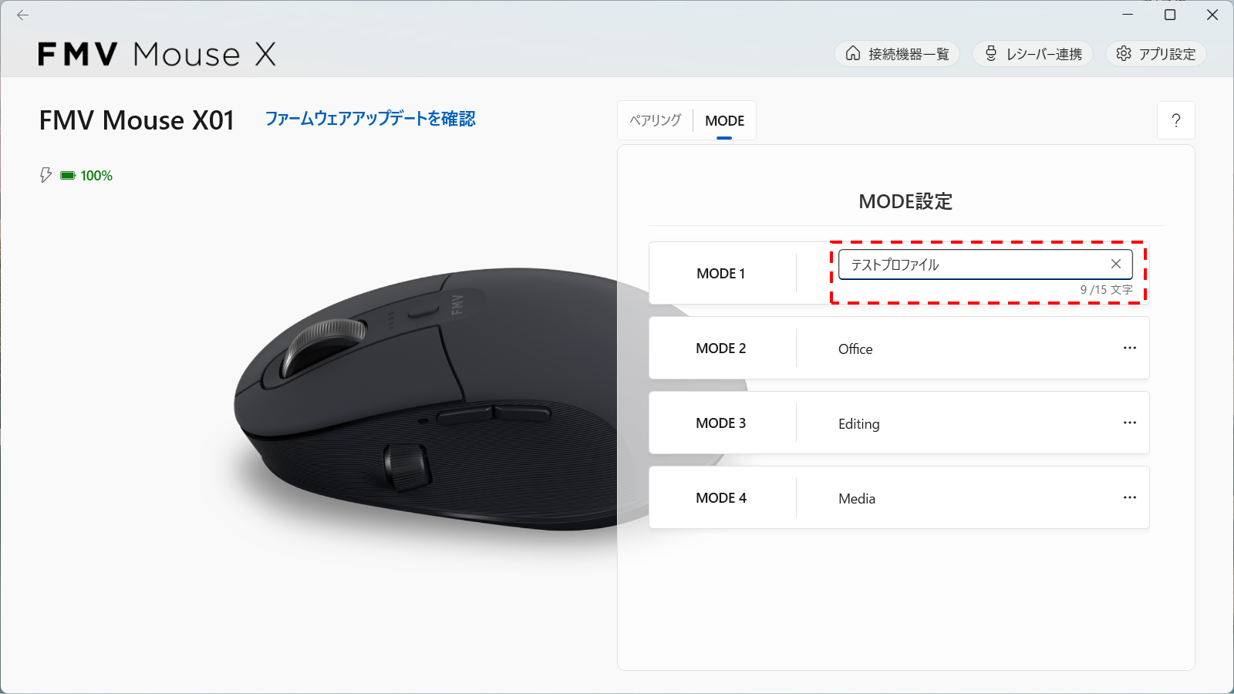Open help with question mark button
1234x694 pixels.
point(1176,120)
